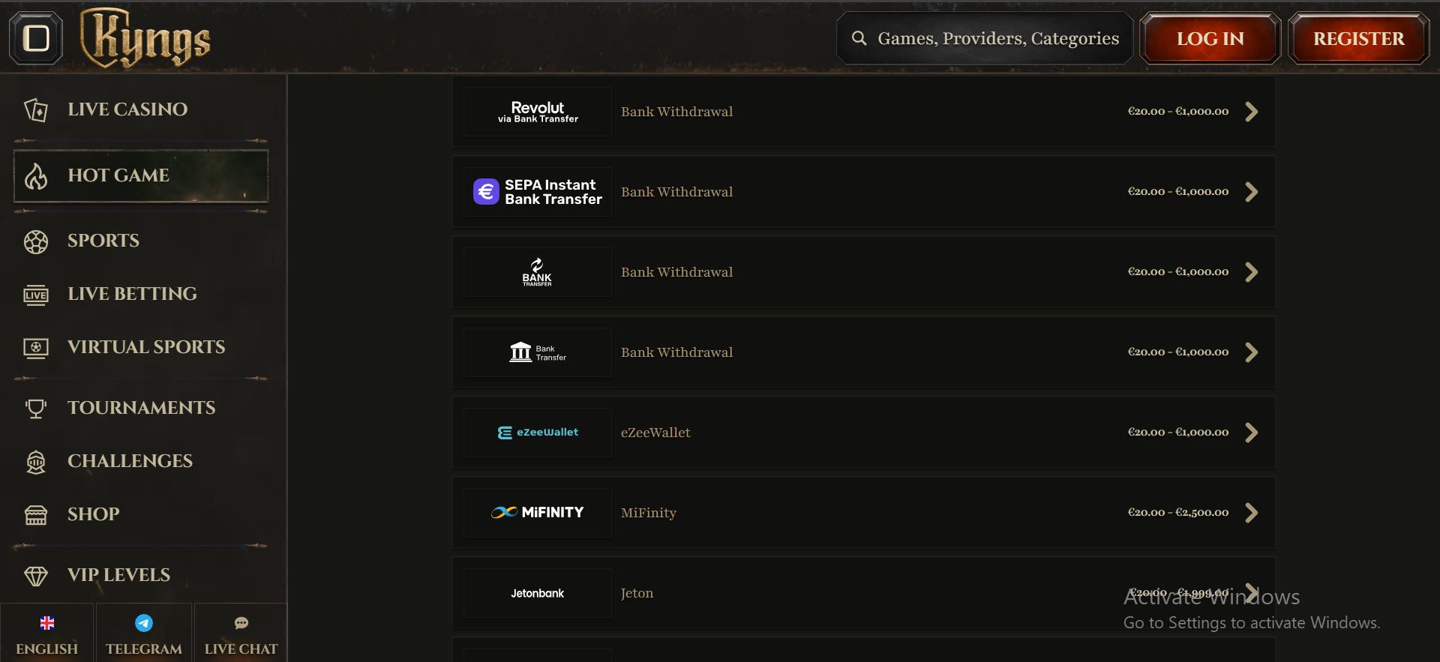This screenshot has width=1440, height=662.
Task: Expand the Revolut withdrawal row arrow
Action: tap(1251, 112)
